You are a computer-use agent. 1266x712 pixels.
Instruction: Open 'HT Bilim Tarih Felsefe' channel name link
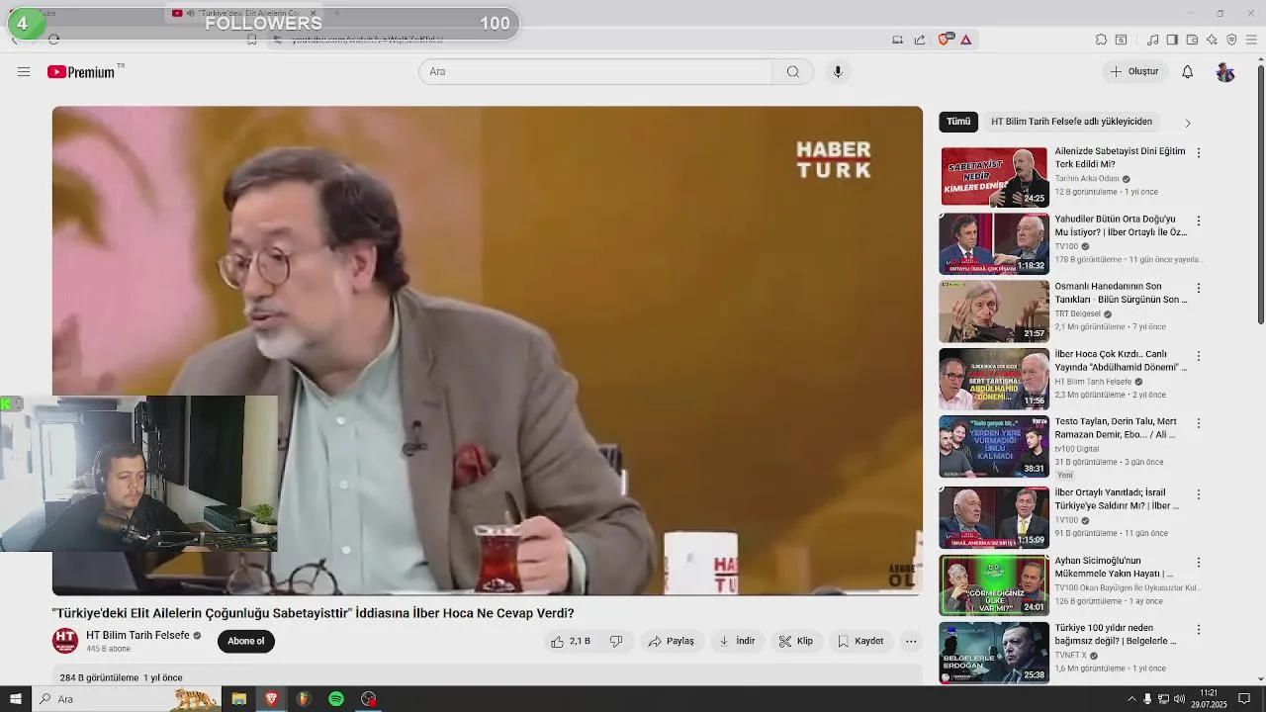click(x=137, y=635)
